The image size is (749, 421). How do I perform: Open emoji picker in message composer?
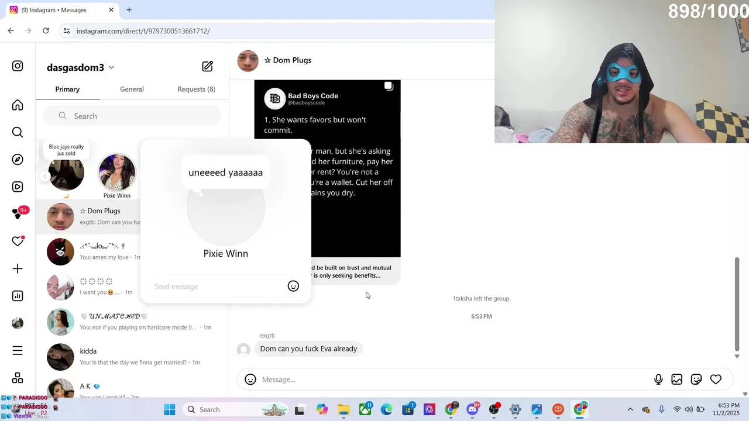[x=250, y=379]
